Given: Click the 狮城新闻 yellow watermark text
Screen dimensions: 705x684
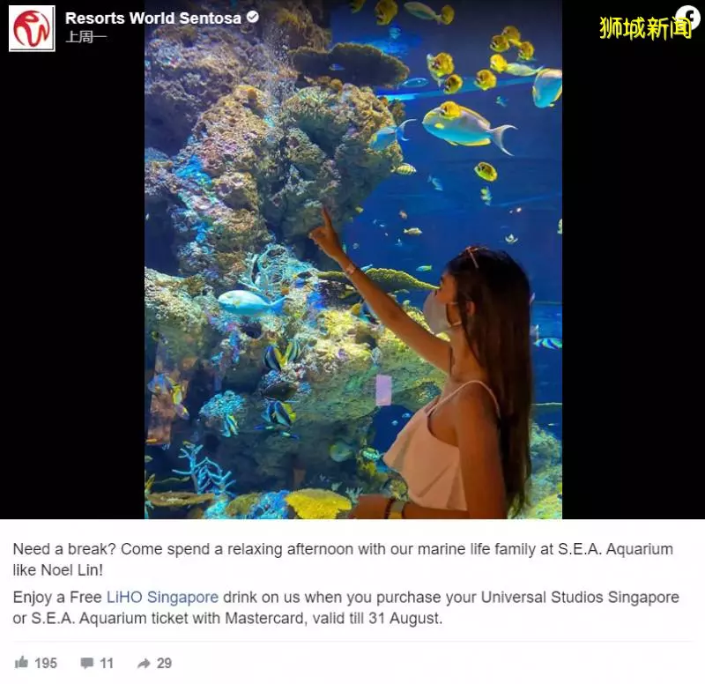Looking at the screenshot, I should pos(645,28).
